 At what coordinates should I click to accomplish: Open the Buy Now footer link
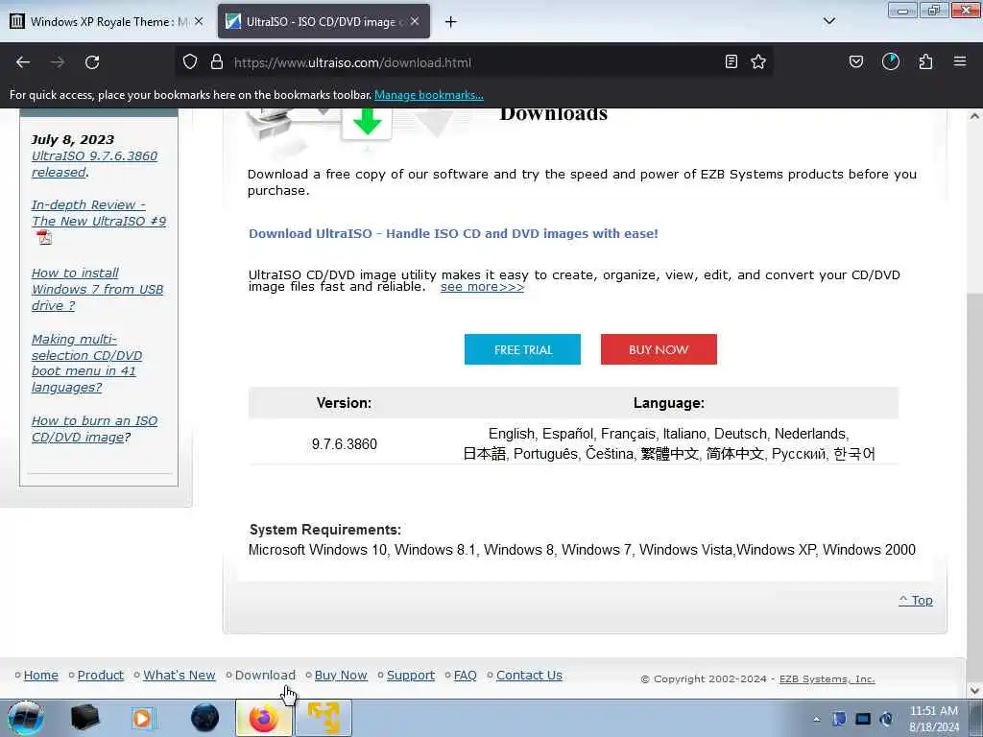pyautogui.click(x=341, y=675)
